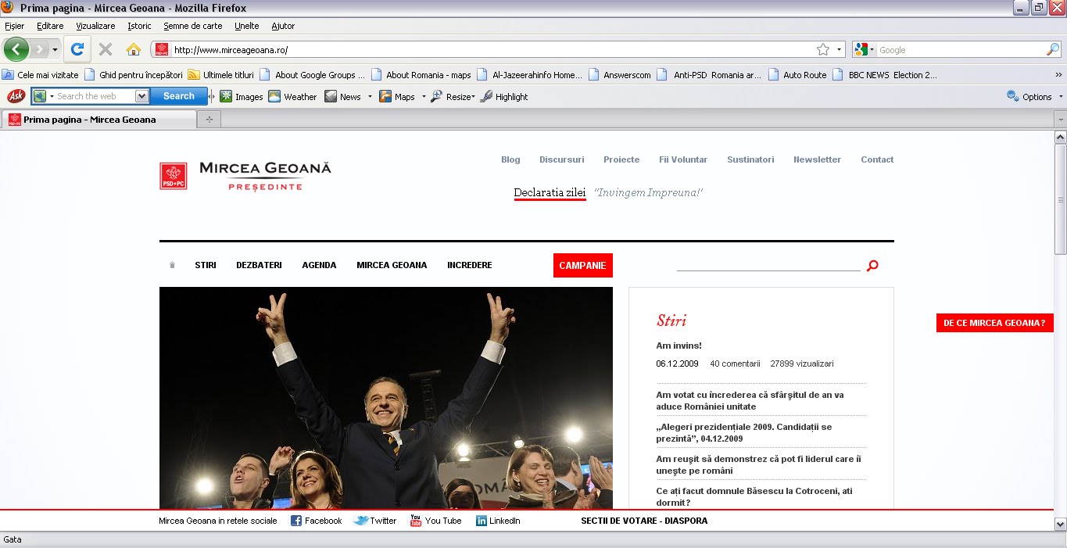Viewport: 1067px width, 548px height.
Task: Click the site home icon next to STIRI
Action: click(x=172, y=265)
